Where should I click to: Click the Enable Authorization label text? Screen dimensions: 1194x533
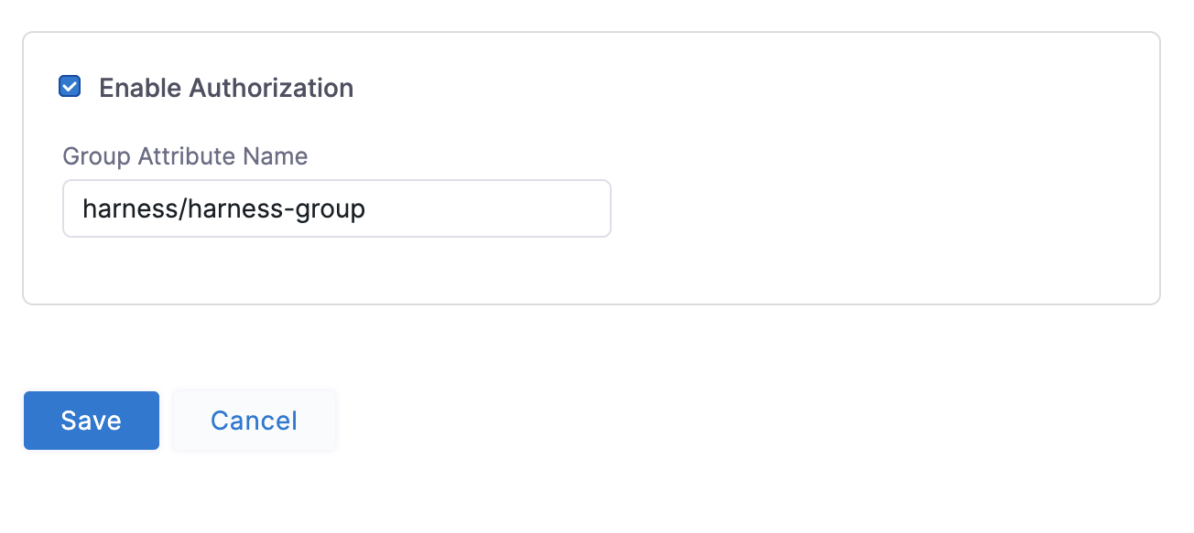(x=225, y=88)
